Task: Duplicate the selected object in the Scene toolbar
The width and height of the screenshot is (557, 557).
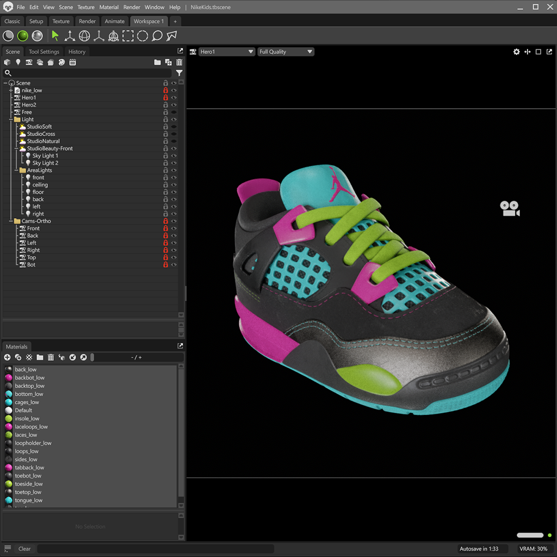Action: (x=169, y=63)
